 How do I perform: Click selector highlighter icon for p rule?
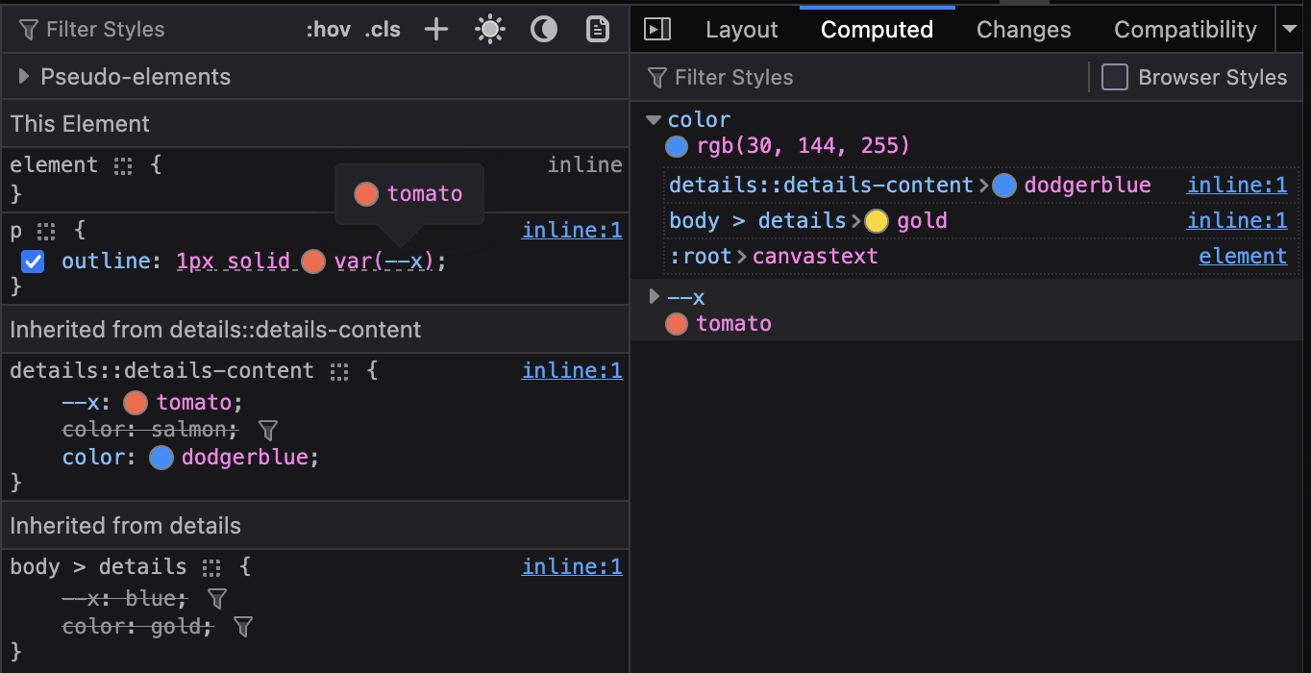tap(47, 232)
